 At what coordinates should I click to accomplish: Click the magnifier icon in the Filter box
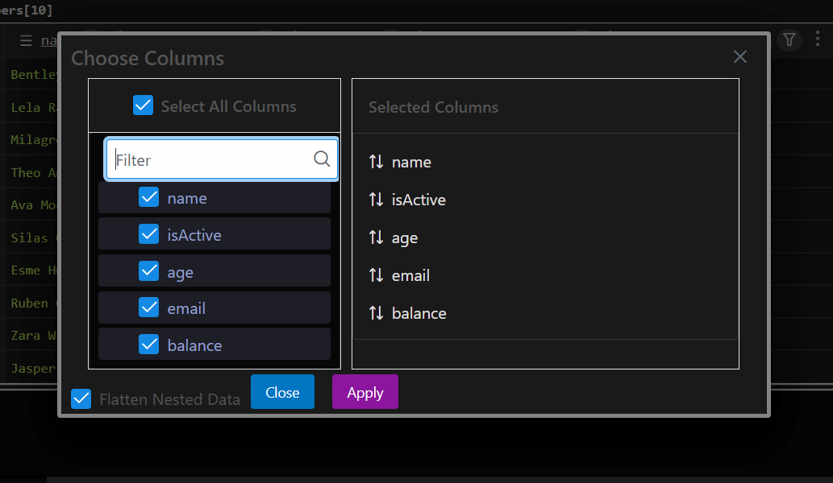point(322,159)
